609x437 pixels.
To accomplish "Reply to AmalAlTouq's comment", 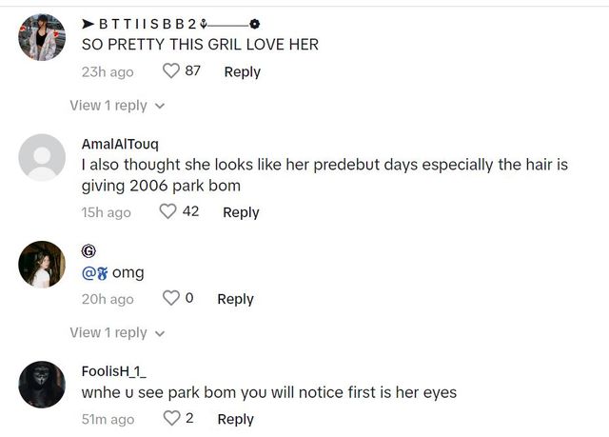I will click(x=241, y=211).
